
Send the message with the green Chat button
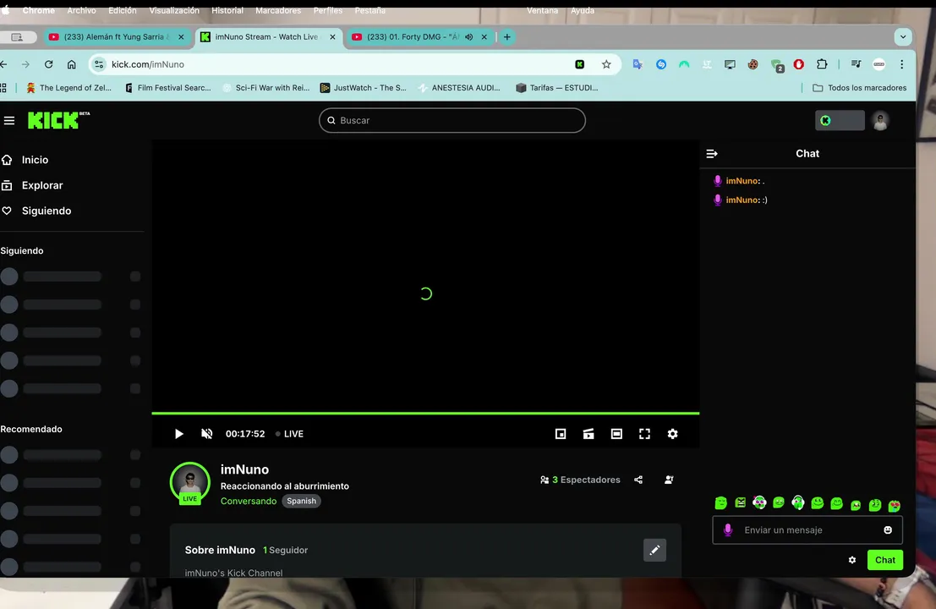point(884,560)
